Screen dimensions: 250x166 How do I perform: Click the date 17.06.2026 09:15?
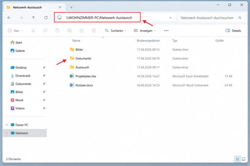[x=148, y=49]
